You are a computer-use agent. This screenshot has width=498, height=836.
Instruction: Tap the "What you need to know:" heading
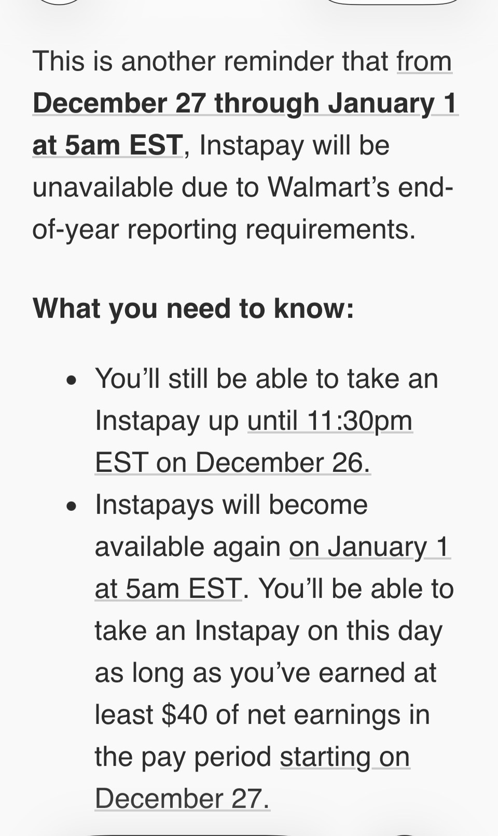(x=193, y=309)
